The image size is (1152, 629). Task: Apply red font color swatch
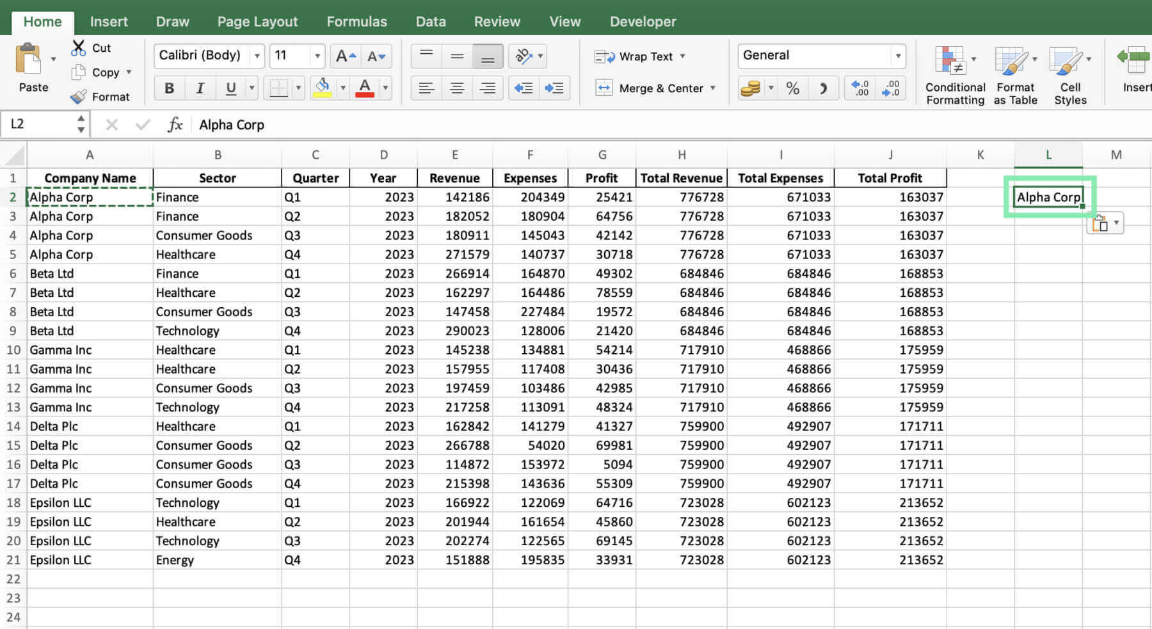coord(365,88)
